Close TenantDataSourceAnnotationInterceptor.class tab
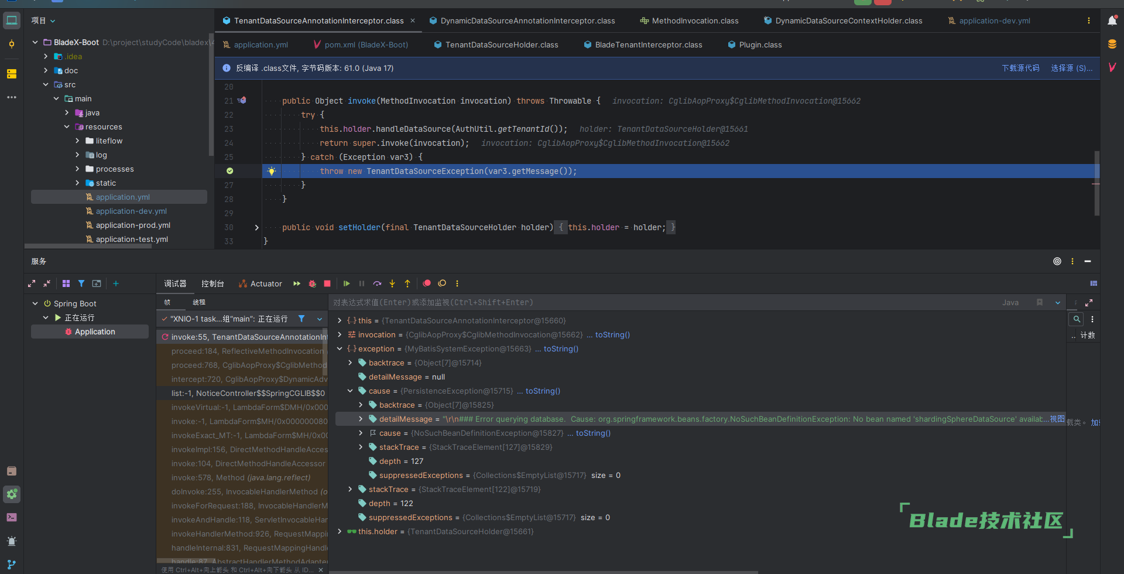 (x=413, y=20)
